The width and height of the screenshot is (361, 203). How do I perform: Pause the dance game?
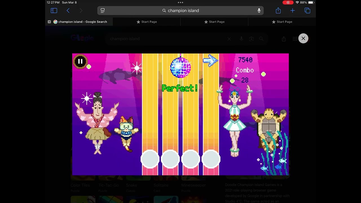coord(80,61)
